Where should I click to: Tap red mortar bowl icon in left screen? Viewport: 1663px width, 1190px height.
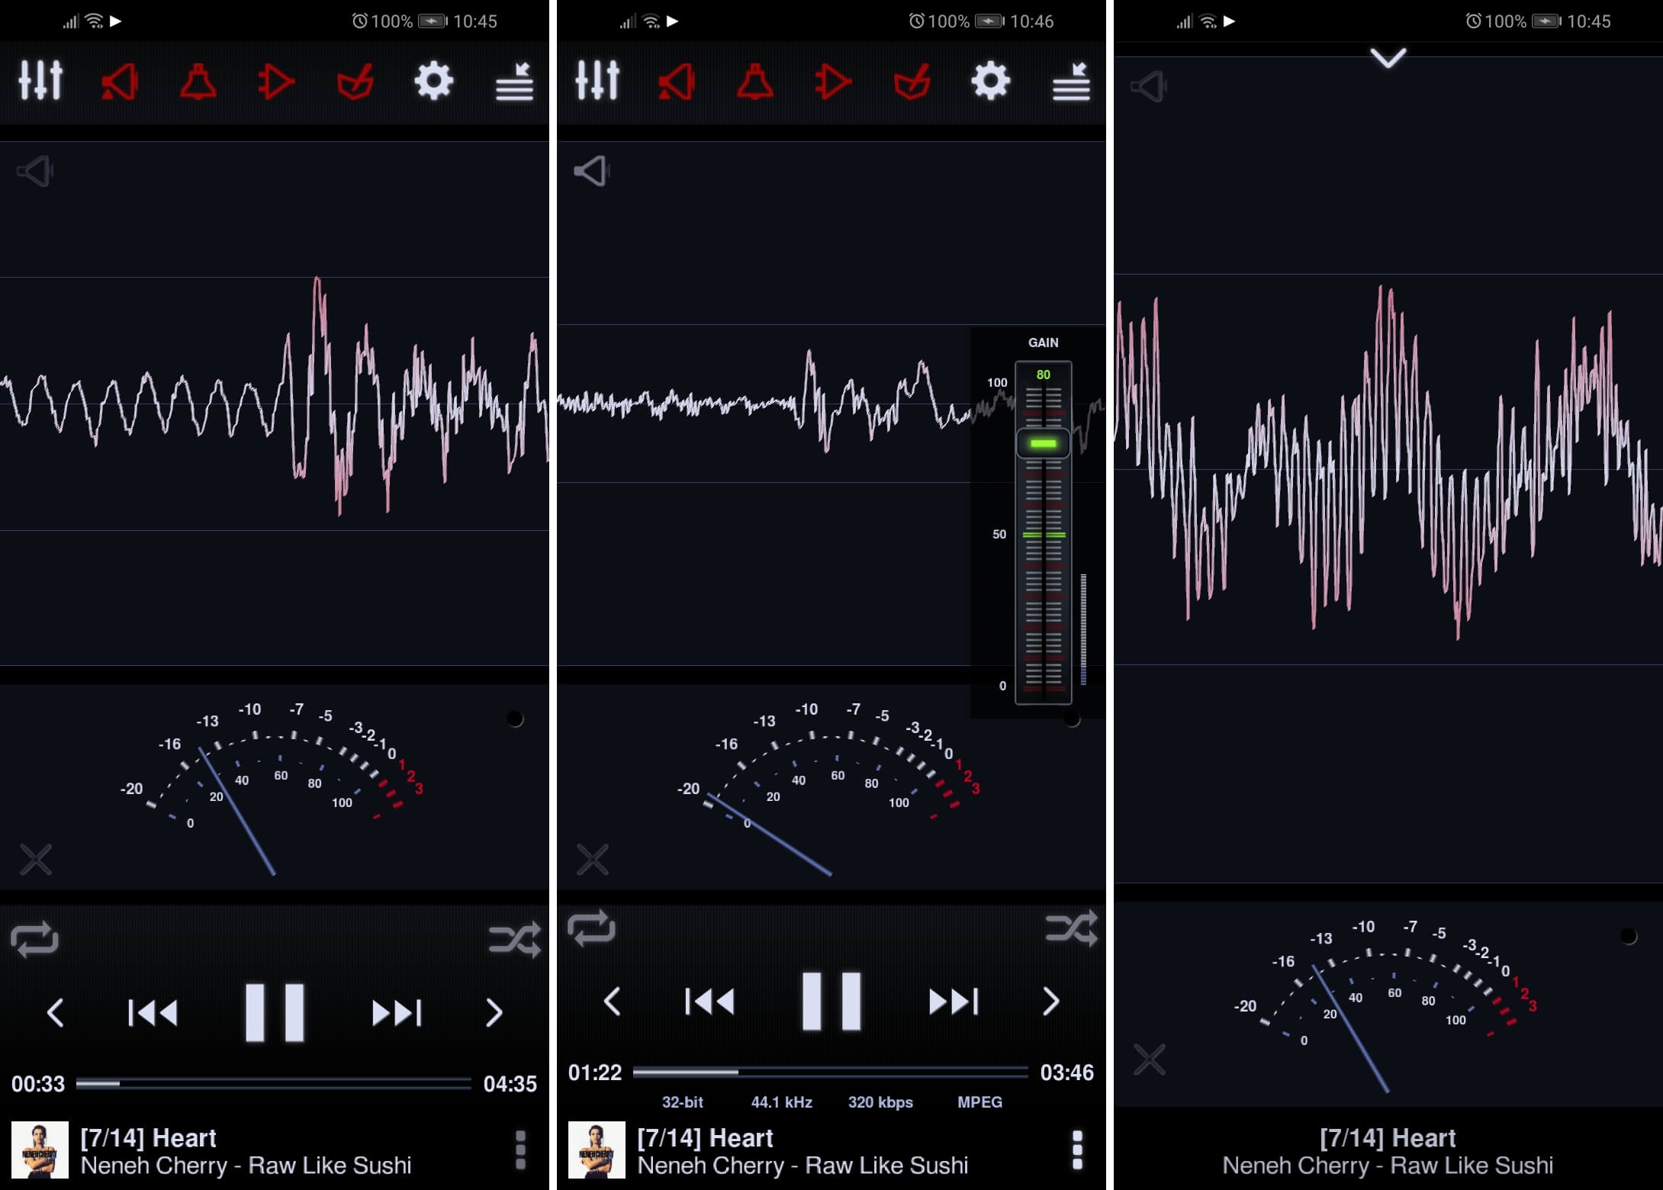[355, 82]
